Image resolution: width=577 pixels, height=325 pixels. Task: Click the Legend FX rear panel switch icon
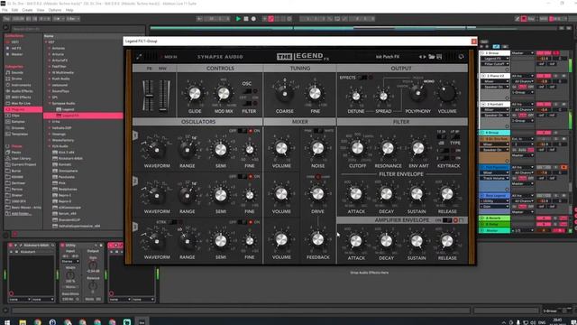pyautogui.click(x=461, y=57)
